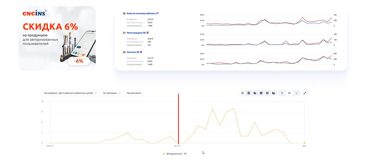Toggle the Ретаргетинг legend color dot
The height and width of the screenshot is (161, 366).
164,154
